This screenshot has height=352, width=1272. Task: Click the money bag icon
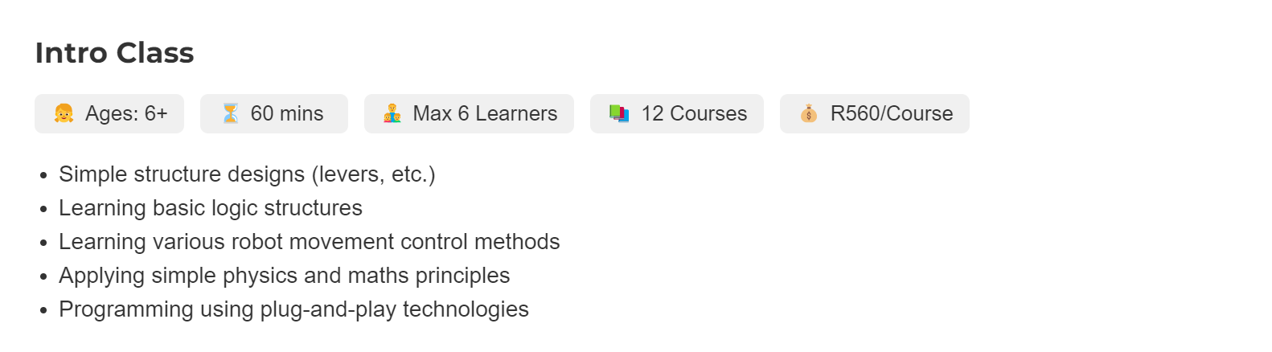click(x=809, y=113)
